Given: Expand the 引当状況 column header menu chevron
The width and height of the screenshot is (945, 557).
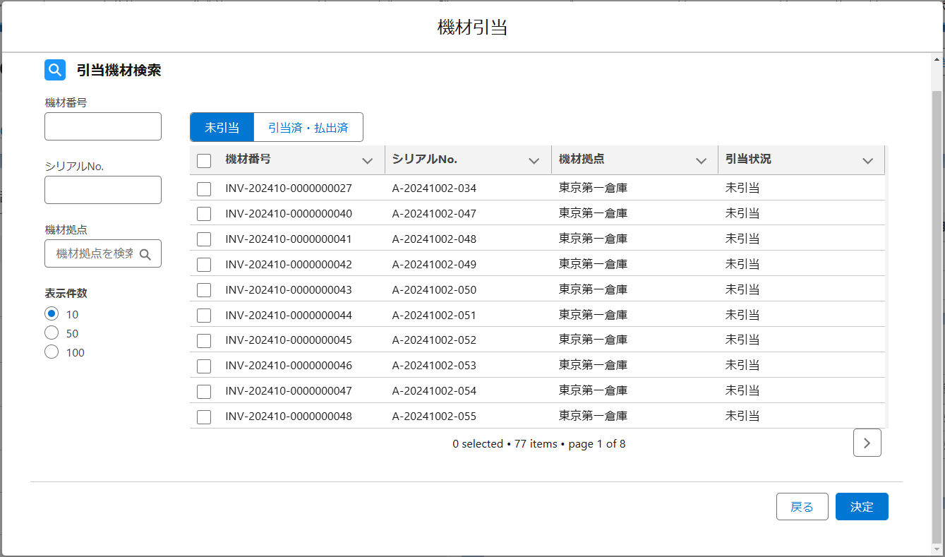Looking at the screenshot, I should [867, 161].
